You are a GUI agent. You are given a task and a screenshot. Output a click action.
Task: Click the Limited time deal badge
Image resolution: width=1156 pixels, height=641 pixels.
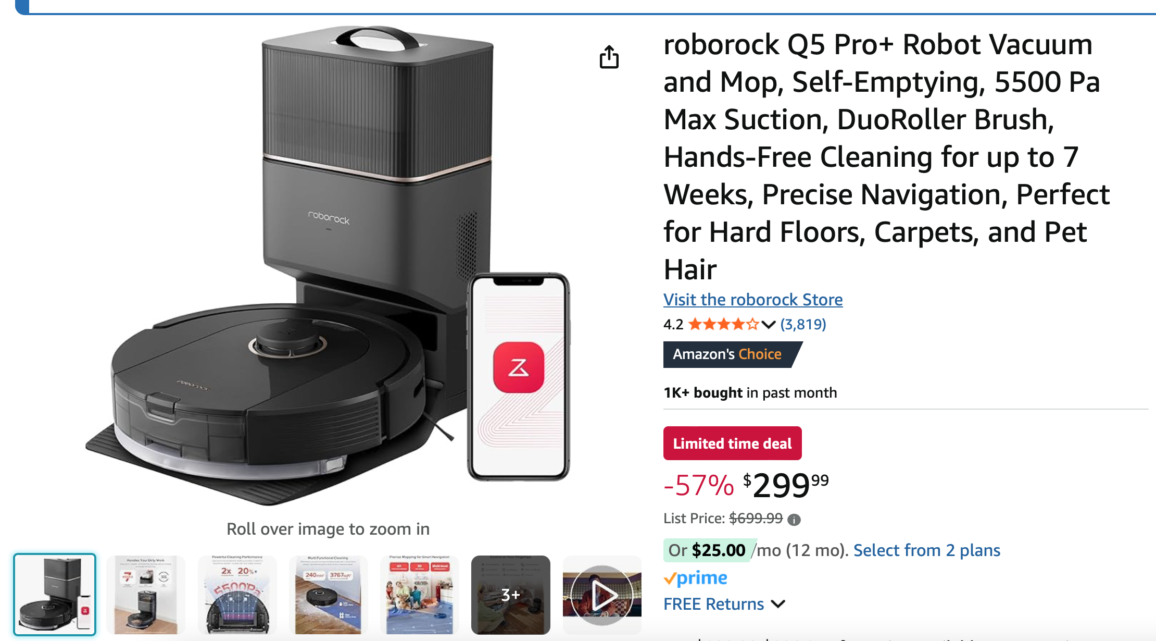click(x=732, y=443)
